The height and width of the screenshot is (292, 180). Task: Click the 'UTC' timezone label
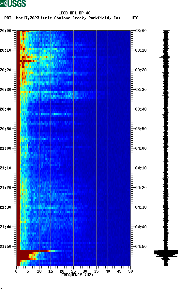[135, 18]
